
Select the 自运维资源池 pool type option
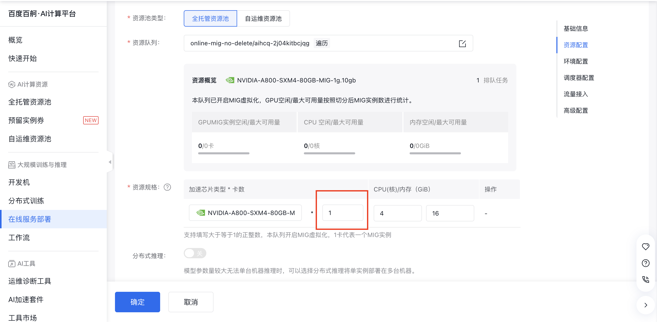pyautogui.click(x=263, y=18)
